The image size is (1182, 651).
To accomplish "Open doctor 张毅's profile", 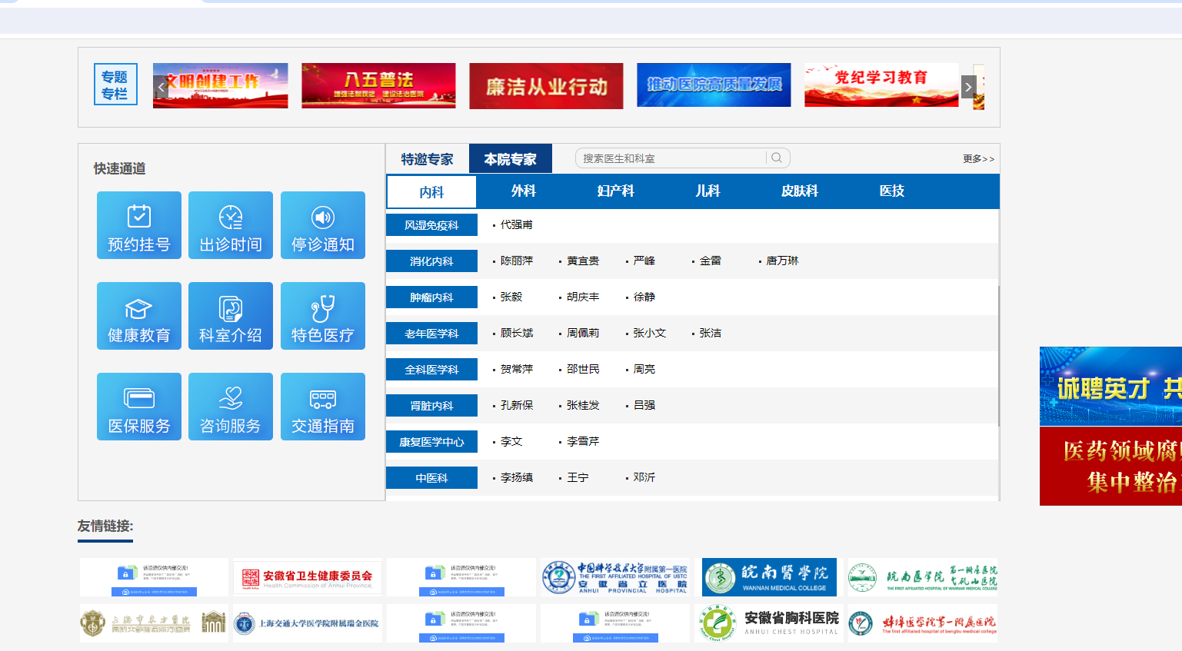I will coord(511,297).
